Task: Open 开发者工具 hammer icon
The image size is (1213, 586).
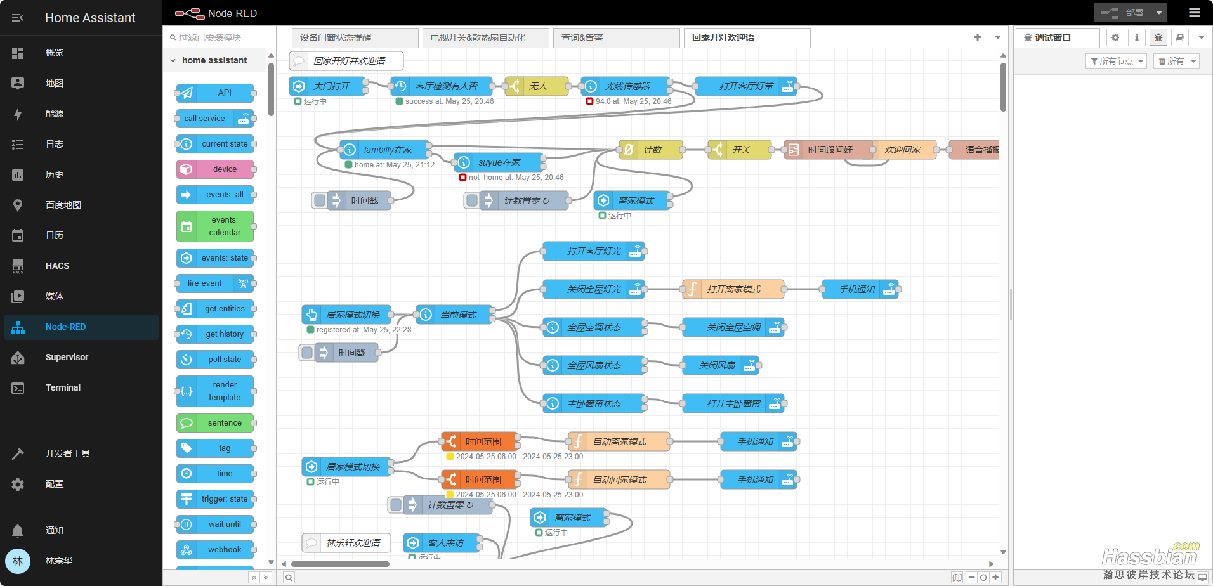Action: pos(18,453)
